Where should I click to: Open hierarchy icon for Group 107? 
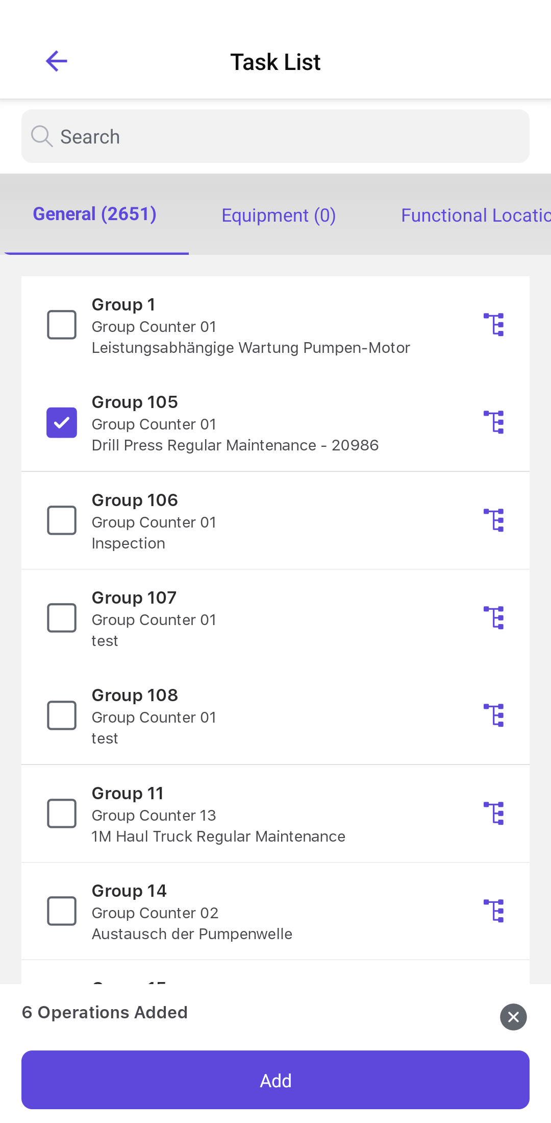coord(494,618)
